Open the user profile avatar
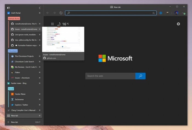 pos(176,13)
